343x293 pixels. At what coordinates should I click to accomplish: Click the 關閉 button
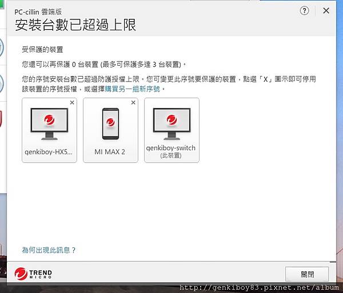[x=307, y=274]
